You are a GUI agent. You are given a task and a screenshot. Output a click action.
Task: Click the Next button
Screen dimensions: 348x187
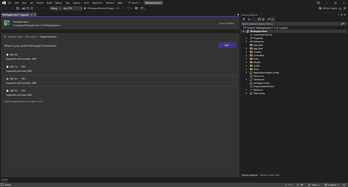[x=227, y=45]
